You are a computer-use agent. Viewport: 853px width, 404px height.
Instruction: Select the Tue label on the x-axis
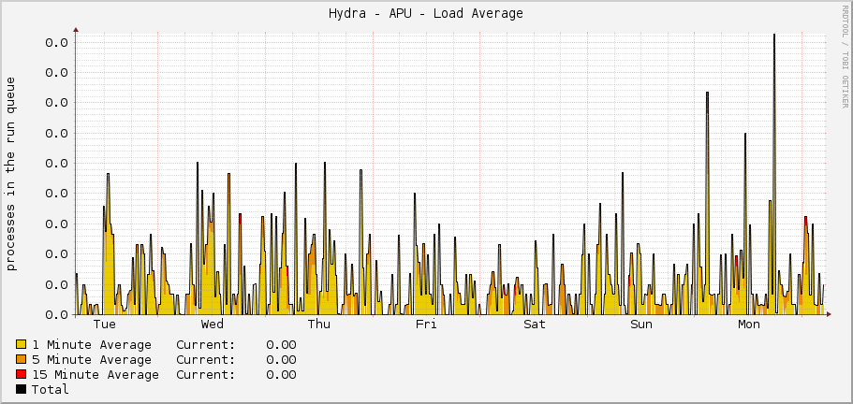[105, 325]
